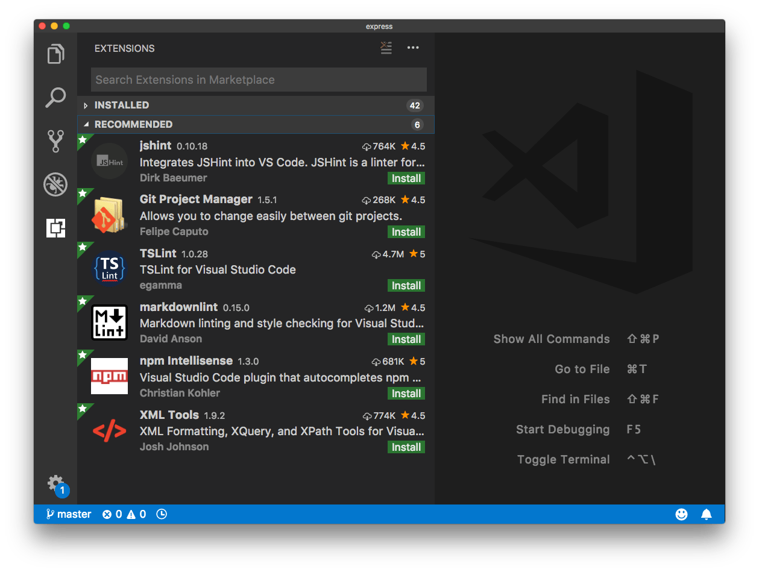This screenshot has width=759, height=572.
Task: Install the jshint extension
Action: coord(406,178)
